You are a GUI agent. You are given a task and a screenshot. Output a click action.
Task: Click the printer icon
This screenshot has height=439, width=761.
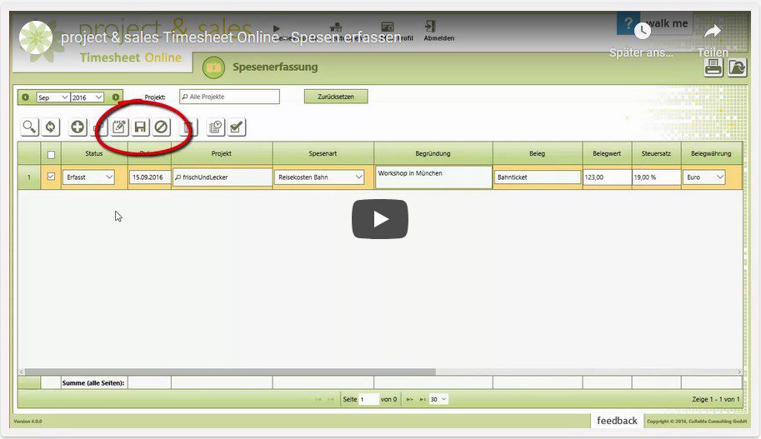click(x=713, y=67)
